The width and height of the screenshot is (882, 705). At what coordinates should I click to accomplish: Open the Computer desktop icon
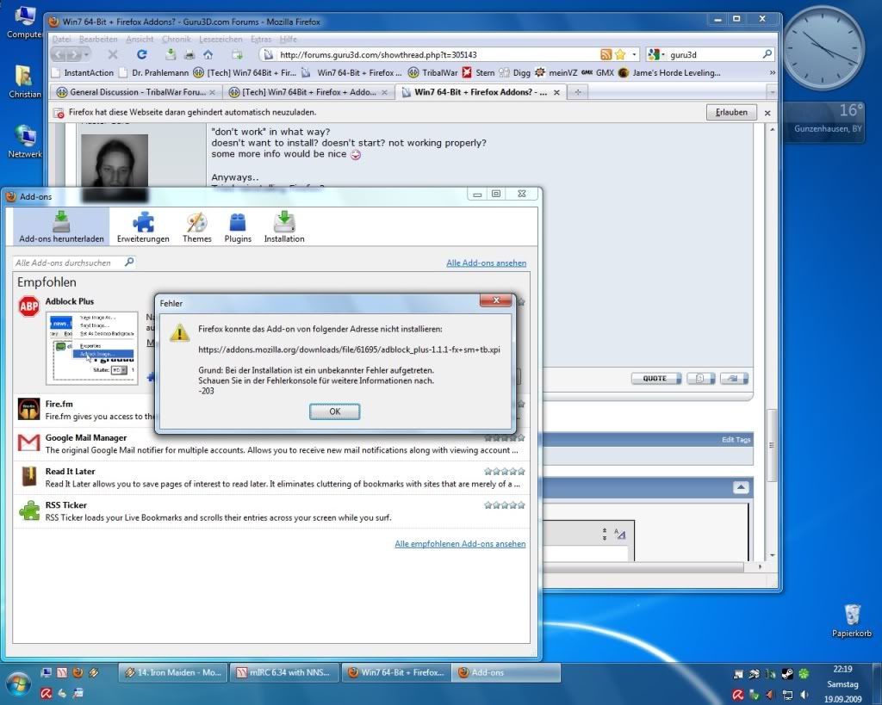click(x=25, y=22)
